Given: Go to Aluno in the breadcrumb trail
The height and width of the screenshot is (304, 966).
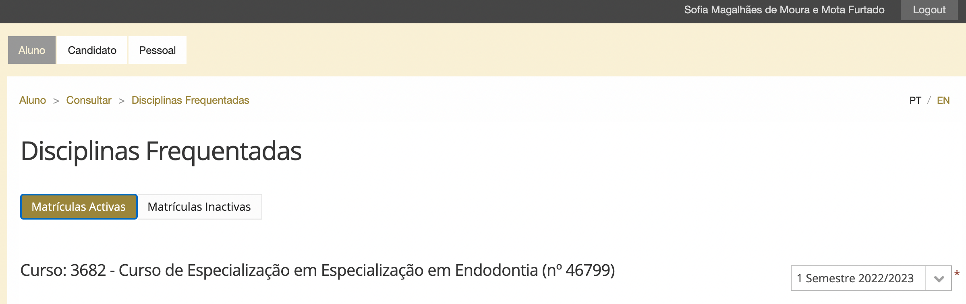Looking at the screenshot, I should 33,100.
